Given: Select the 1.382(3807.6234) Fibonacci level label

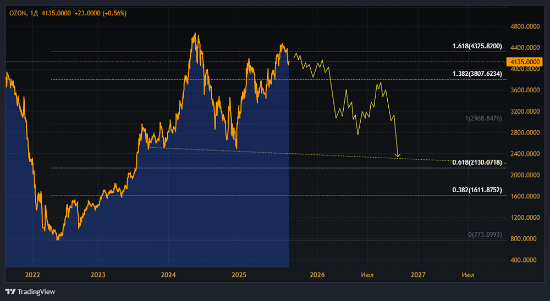Looking at the screenshot, I should tap(477, 74).
